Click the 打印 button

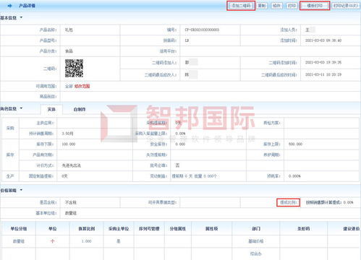292,6
